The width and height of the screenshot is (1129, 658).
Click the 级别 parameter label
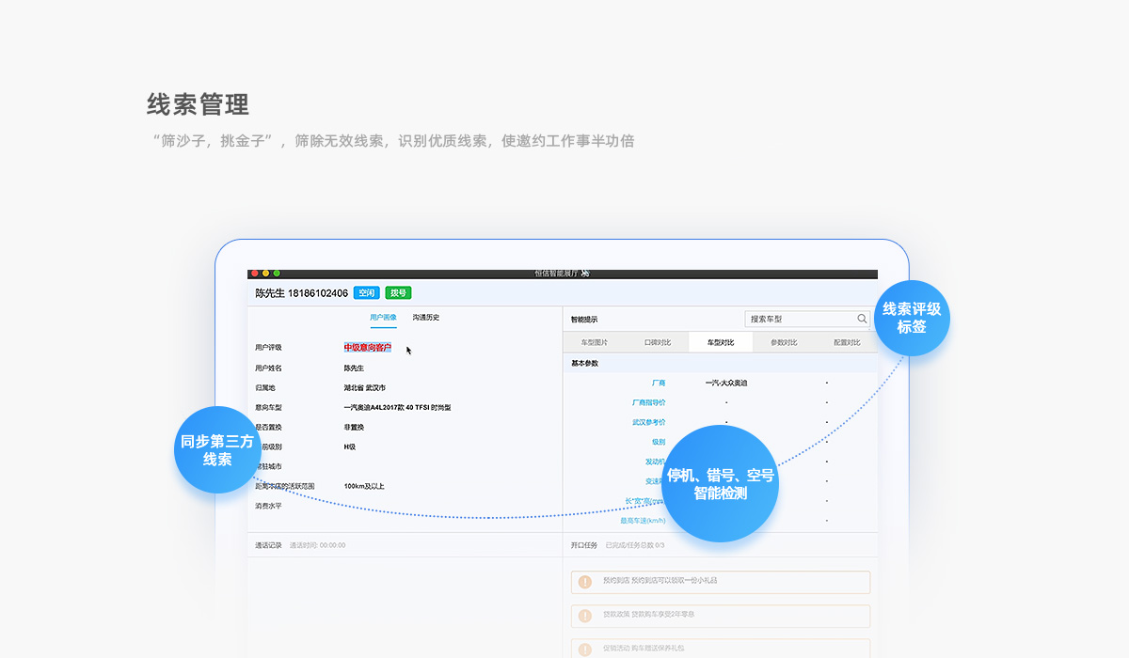(x=659, y=442)
